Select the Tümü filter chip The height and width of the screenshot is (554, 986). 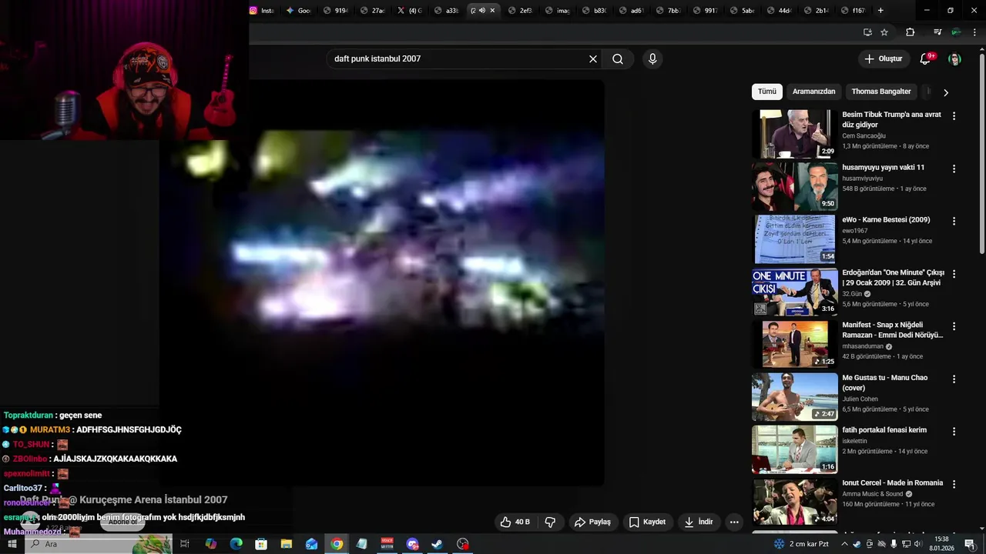point(767,92)
